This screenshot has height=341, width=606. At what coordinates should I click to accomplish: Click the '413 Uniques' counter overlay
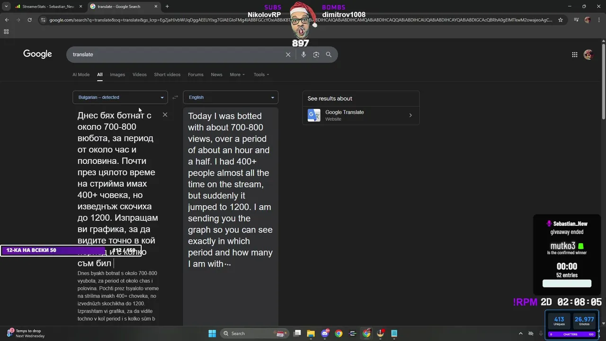(559, 321)
